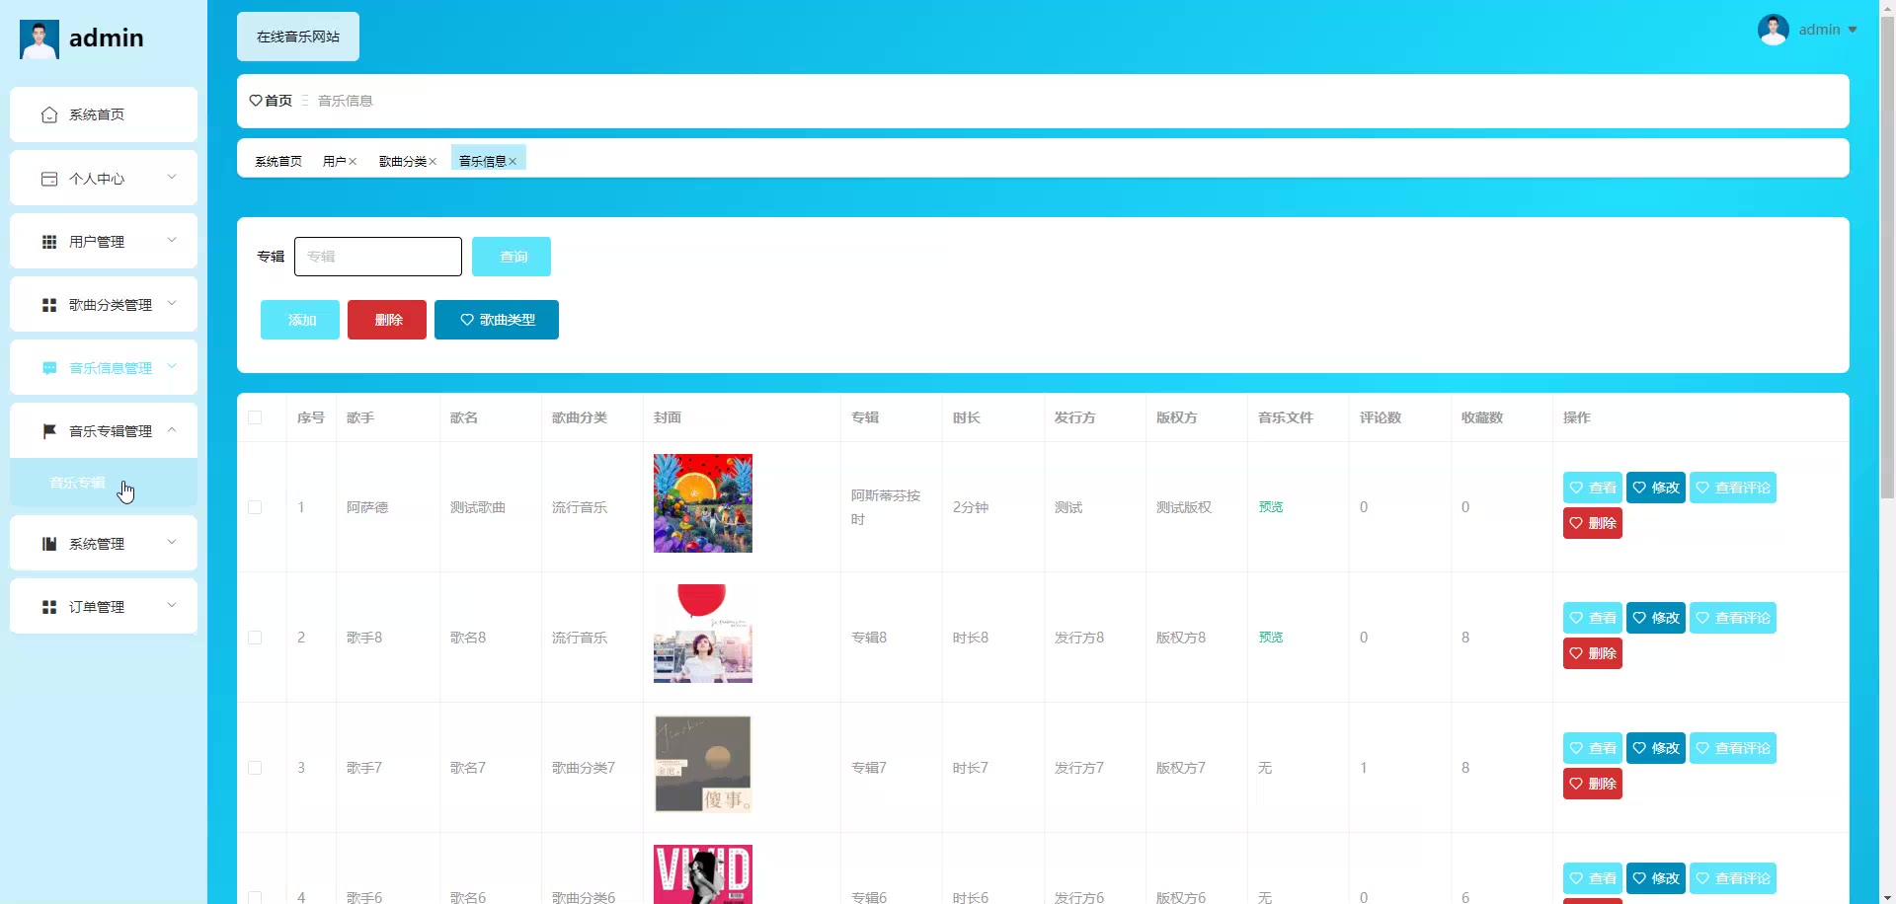The image size is (1896, 904).
Task: Click the 删除 button for the 歌名7 row
Action: [1593, 784]
